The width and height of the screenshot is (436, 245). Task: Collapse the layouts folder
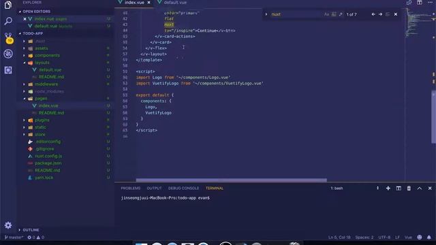click(42, 63)
